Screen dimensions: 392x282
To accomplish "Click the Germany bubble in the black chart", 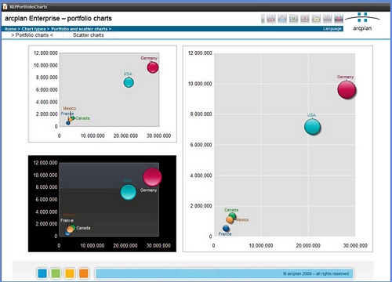I will point(152,177).
